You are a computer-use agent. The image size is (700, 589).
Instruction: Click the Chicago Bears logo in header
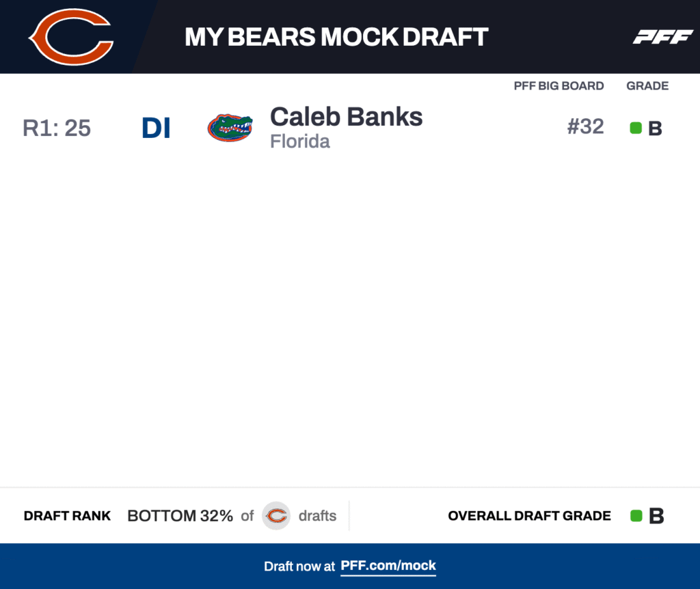coord(70,37)
